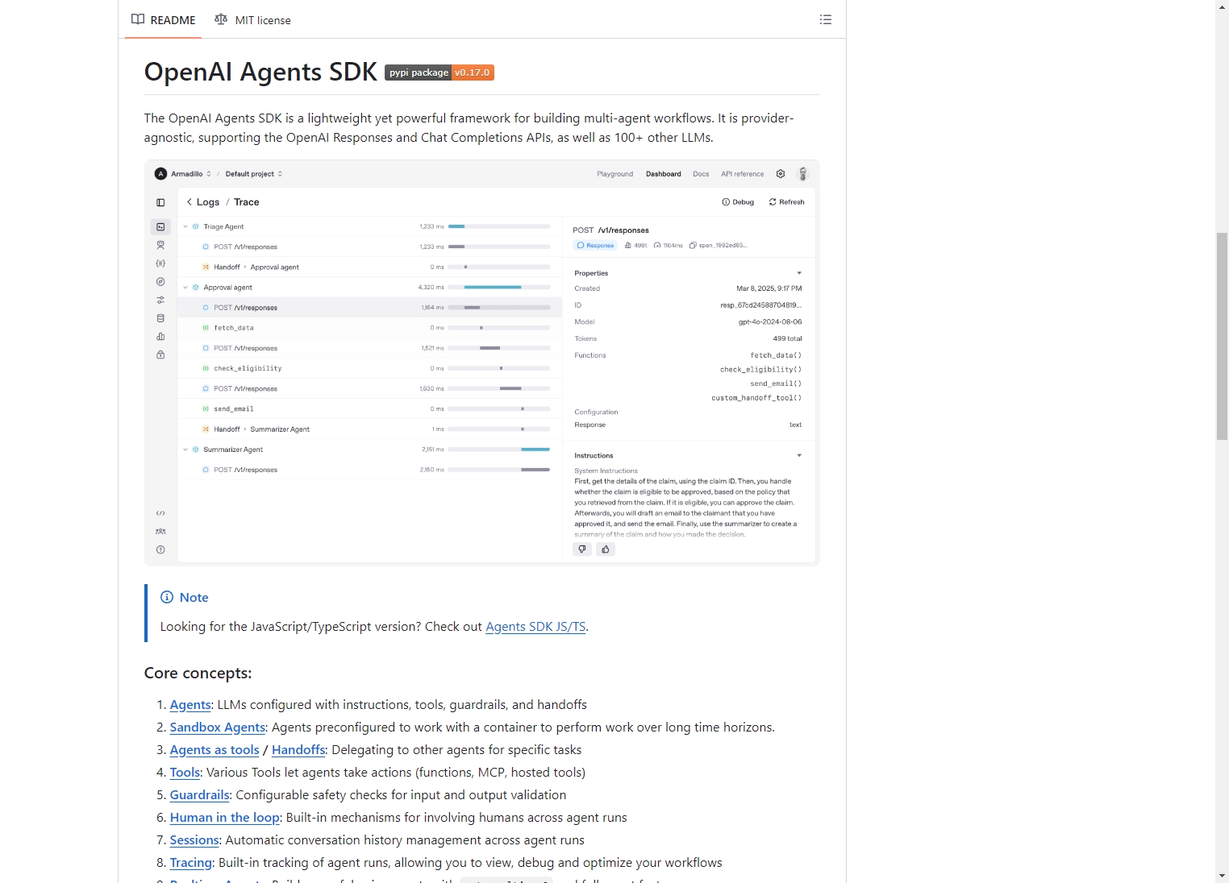Click the info icon next to Note
The image size is (1229, 883).
[x=167, y=597]
